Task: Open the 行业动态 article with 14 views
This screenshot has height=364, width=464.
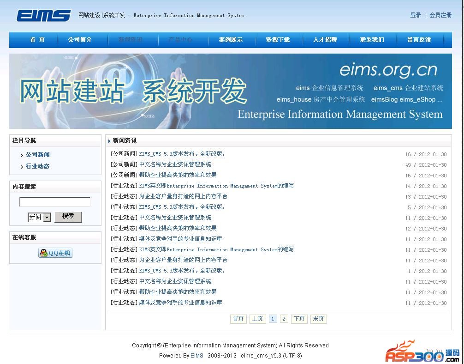Action: 216,186
